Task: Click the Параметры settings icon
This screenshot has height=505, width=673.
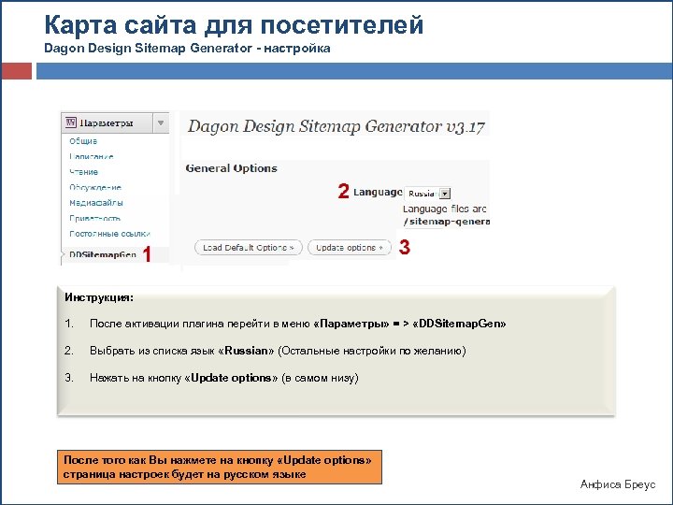Action: pyautogui.click(x=71, y=123)
